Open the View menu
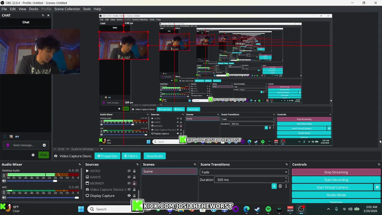 point(22,9)
